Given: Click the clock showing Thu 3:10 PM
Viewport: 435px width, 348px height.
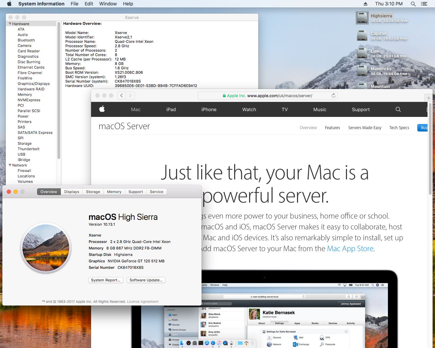Looking at the screenshot, I should pos(389,4).
